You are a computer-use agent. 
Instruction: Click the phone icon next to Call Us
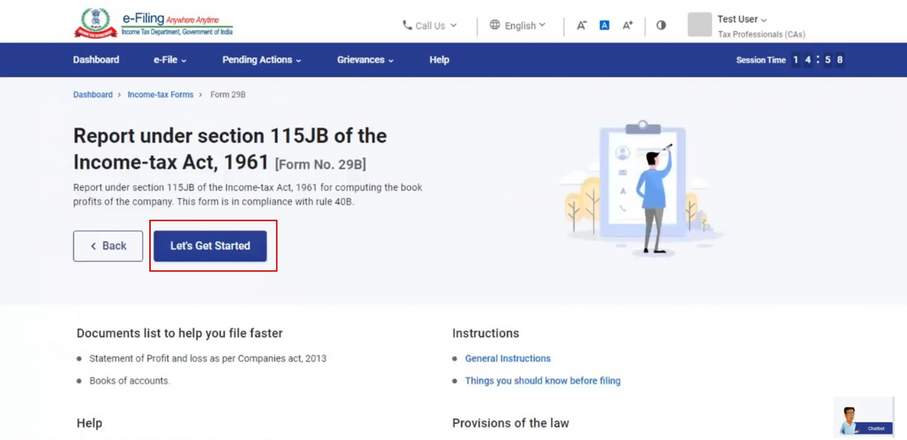tap(407, 25)
